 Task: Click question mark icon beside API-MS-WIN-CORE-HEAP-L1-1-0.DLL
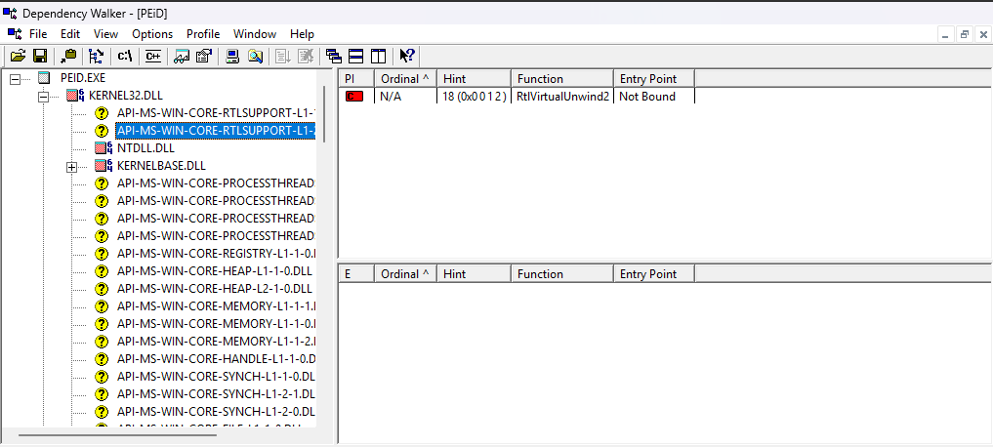tap(102, 271)
